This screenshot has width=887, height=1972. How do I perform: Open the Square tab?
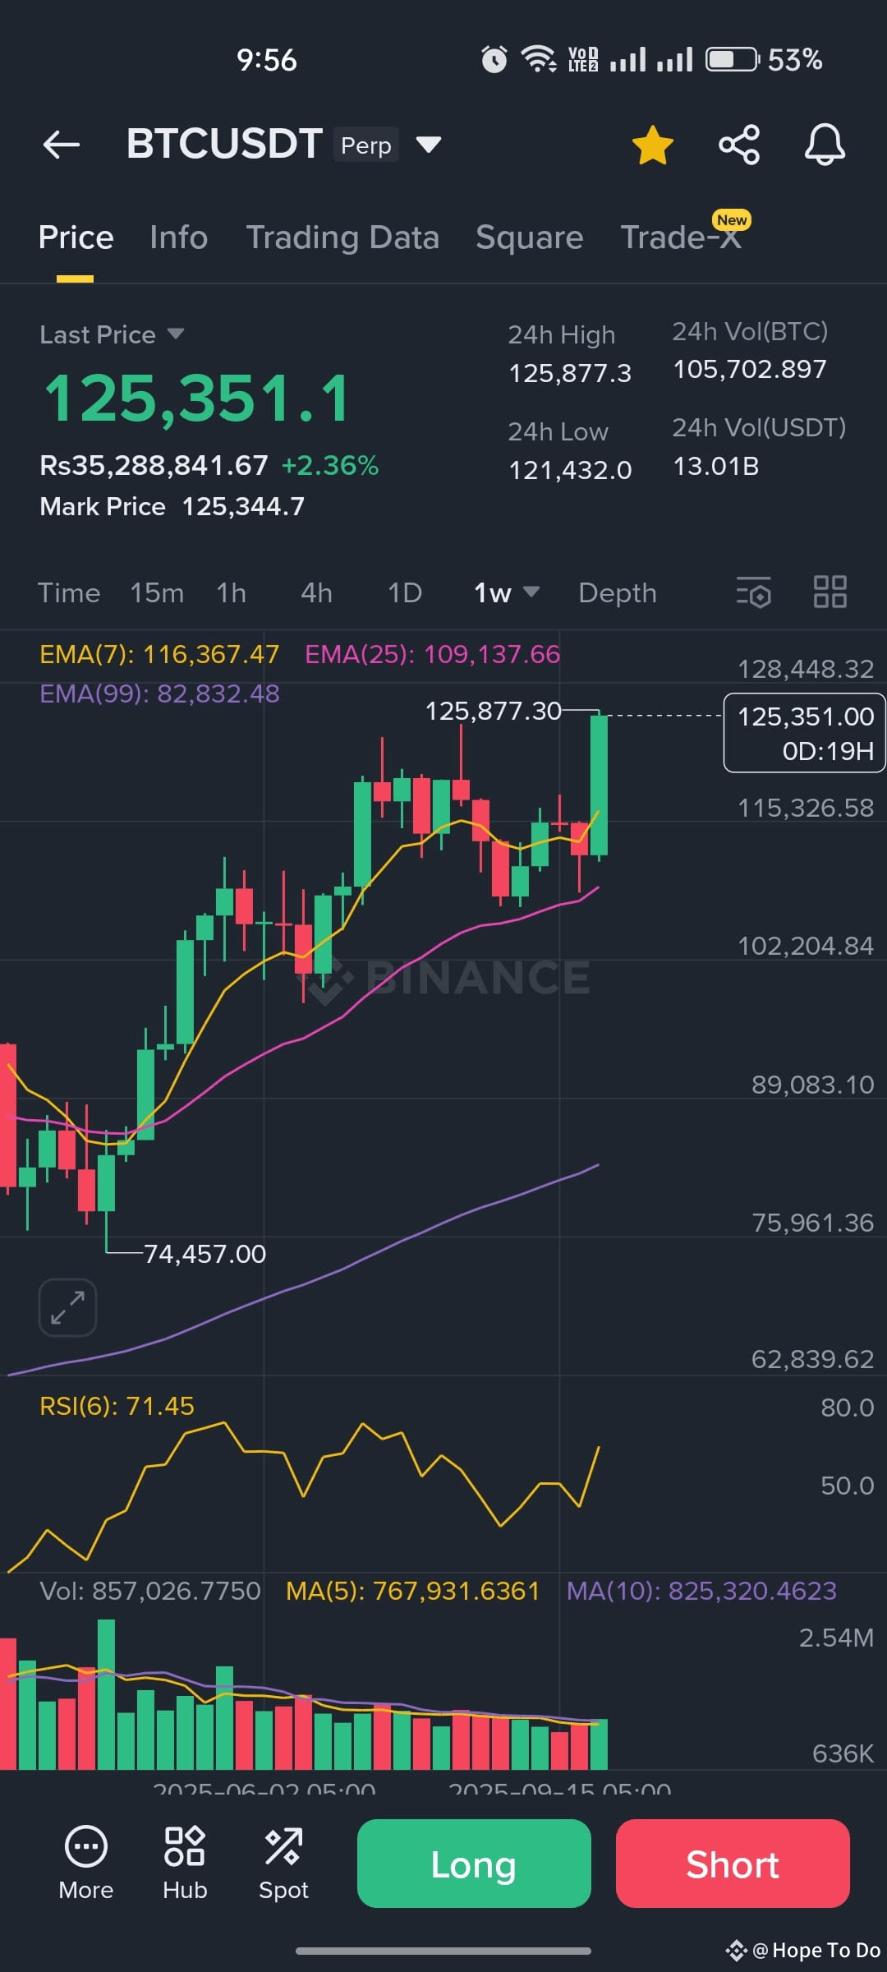point(530,237)
